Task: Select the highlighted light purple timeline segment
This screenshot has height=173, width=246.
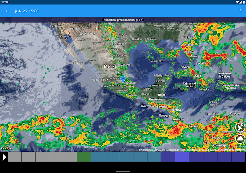Action: click(182, 157)
